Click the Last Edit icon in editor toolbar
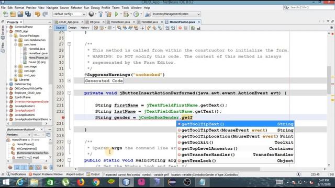 (x=96, y=28)
